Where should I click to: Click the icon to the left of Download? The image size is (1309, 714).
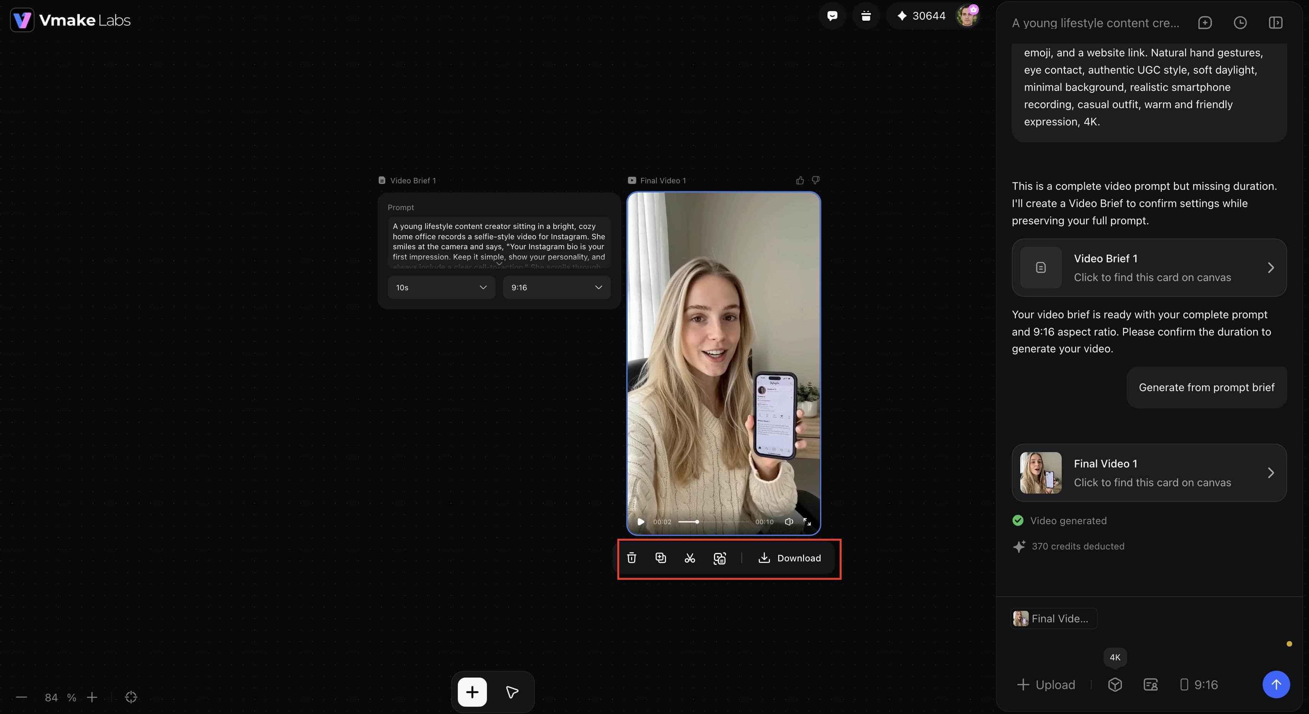[x=720, y=558]
